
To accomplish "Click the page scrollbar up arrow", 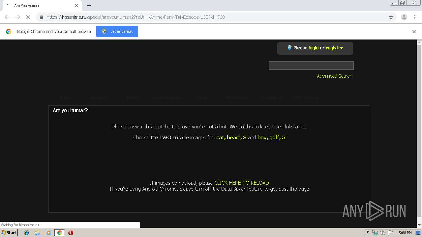I will click(419, 42).
